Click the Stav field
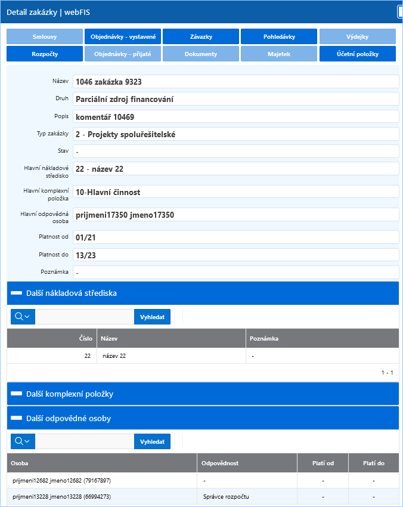 click(x=236, y=151)
